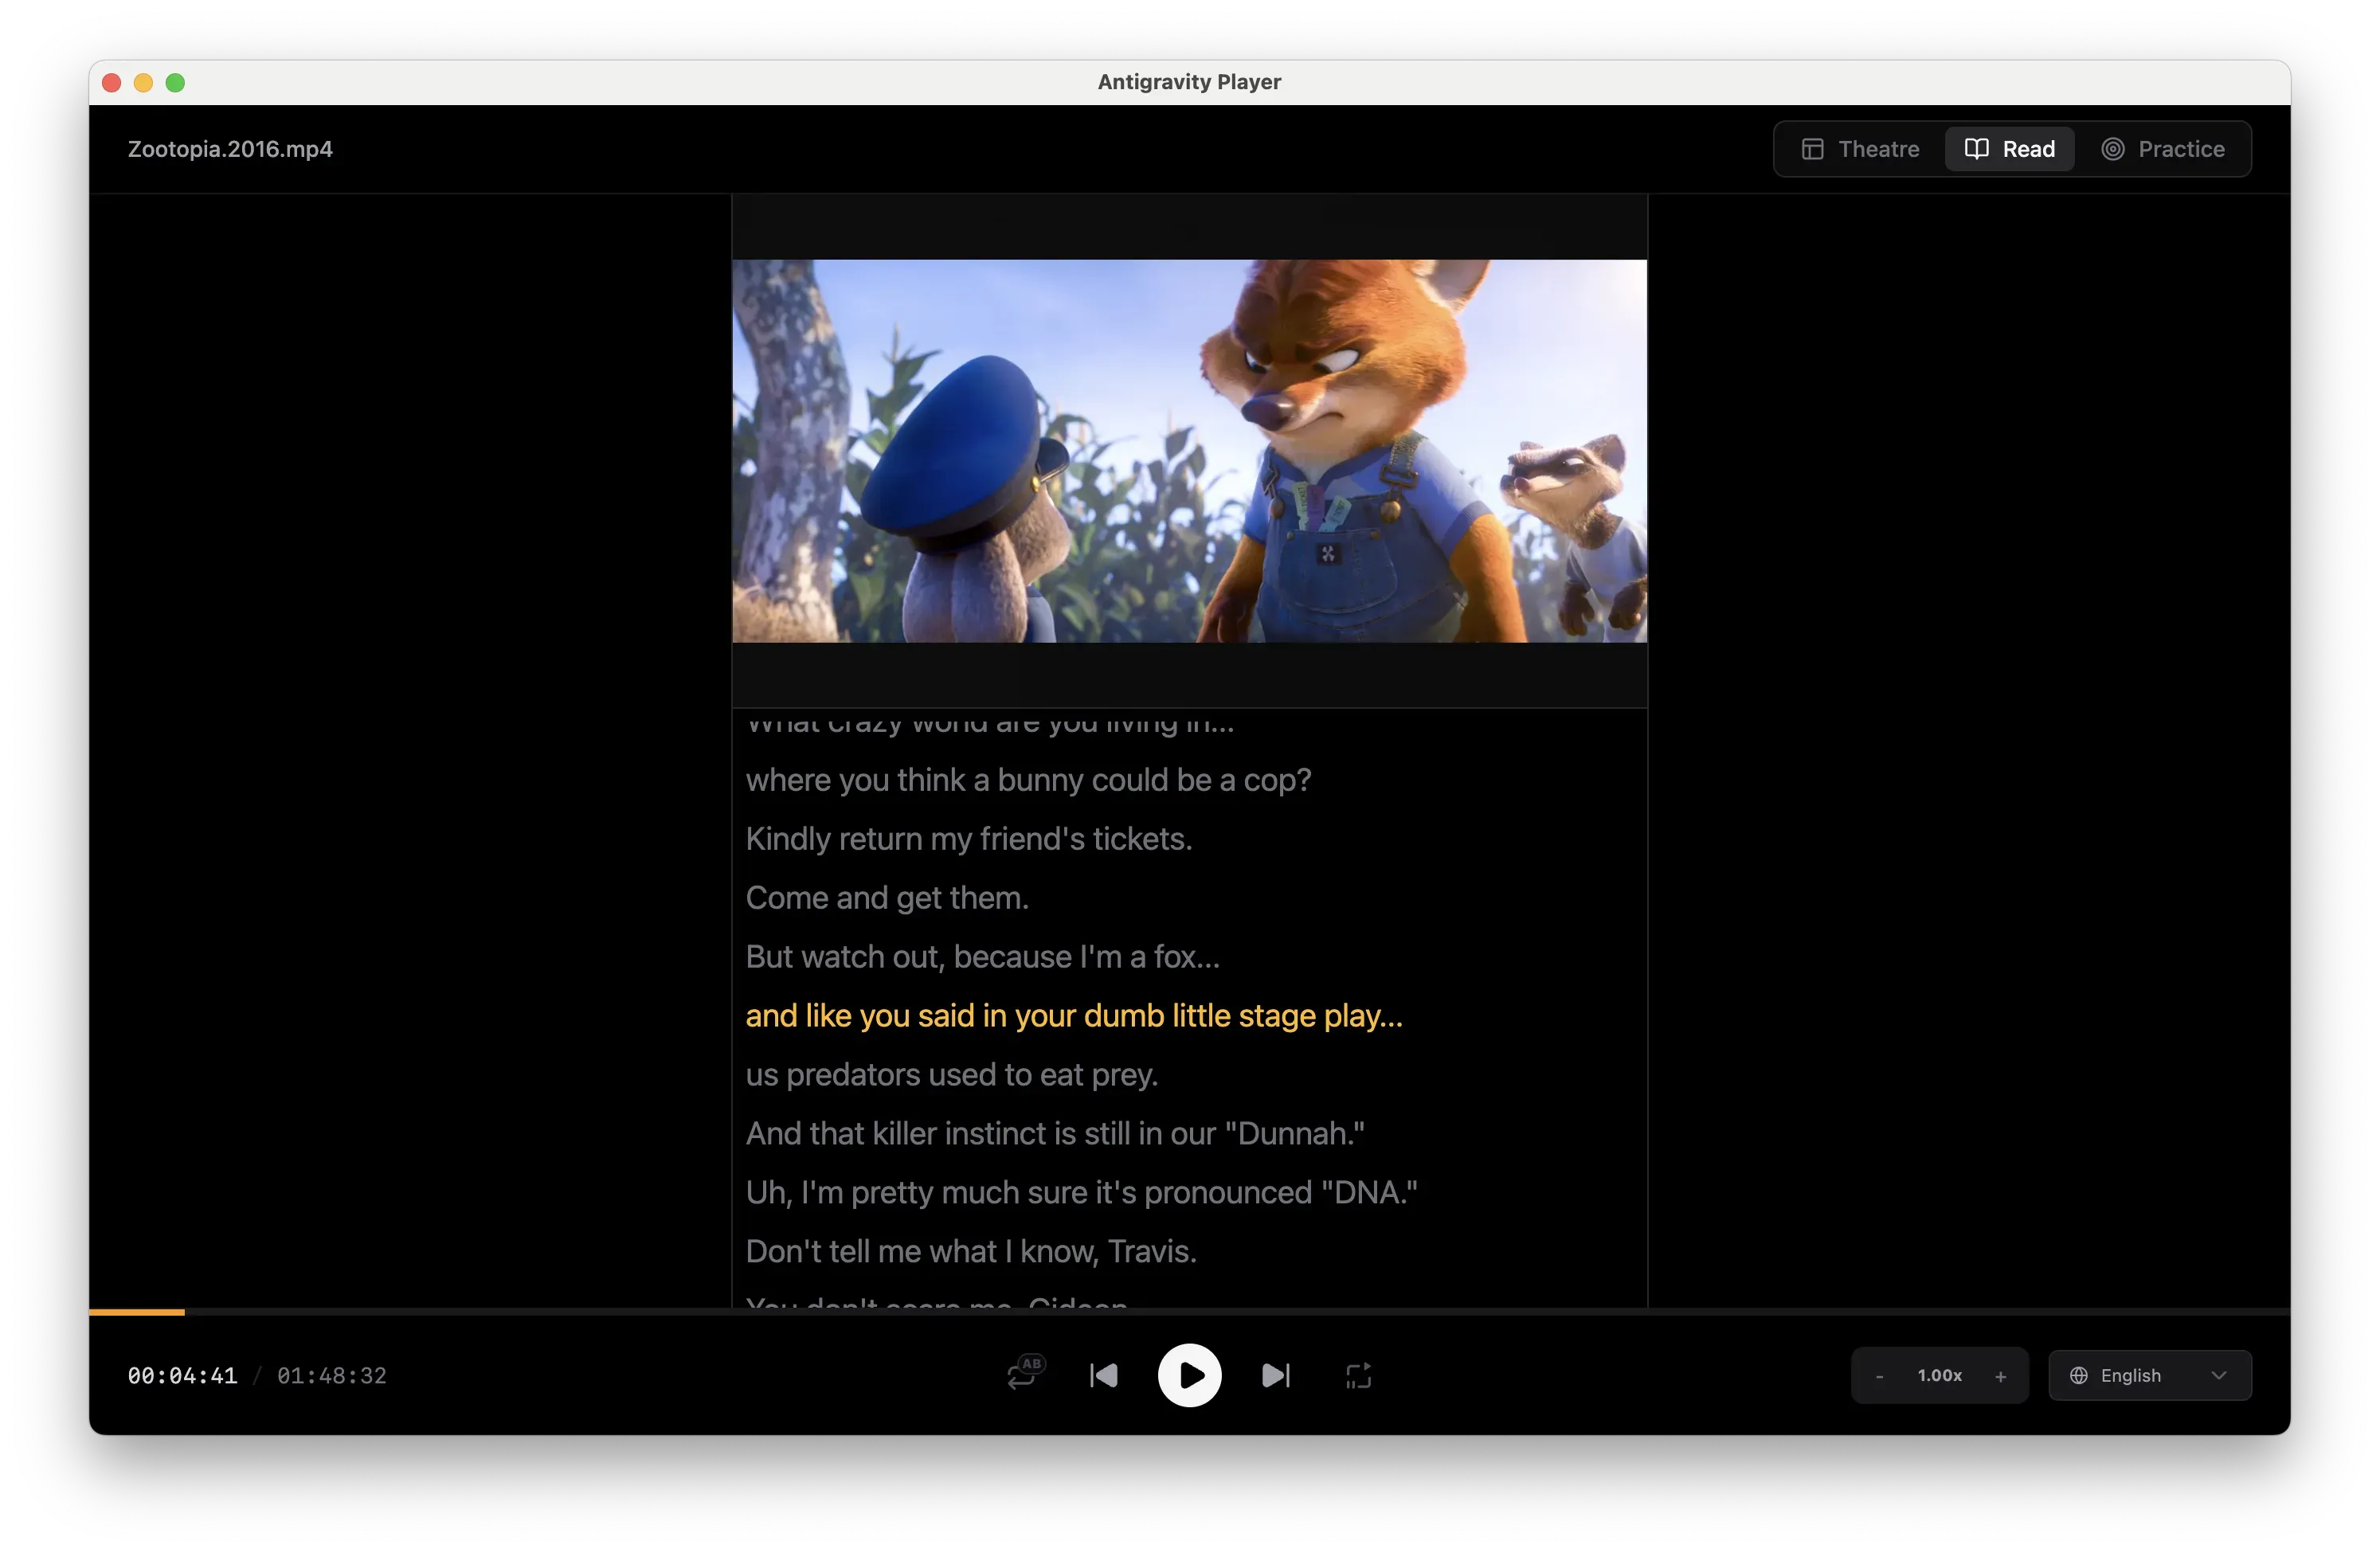This screenshot has height=1553, width=2380.
Task: Switch to Theatre mode tab
Action: [x=1861, y=149]
